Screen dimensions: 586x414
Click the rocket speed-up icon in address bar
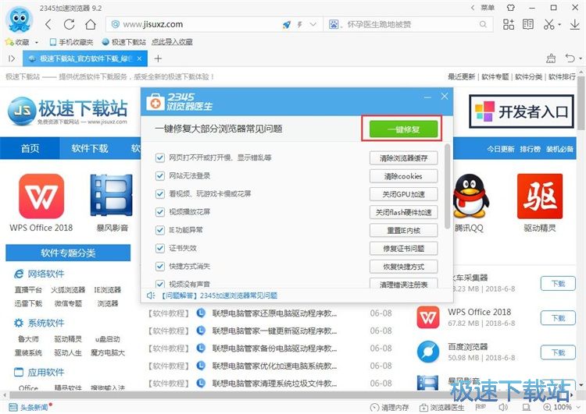coord(287,25)
